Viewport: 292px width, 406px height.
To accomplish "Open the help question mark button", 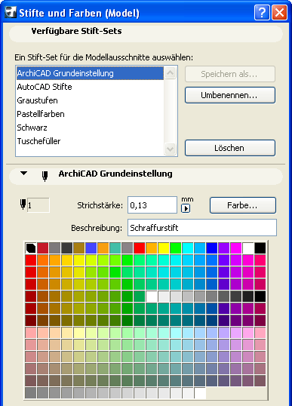I will [x=262, y=12].
